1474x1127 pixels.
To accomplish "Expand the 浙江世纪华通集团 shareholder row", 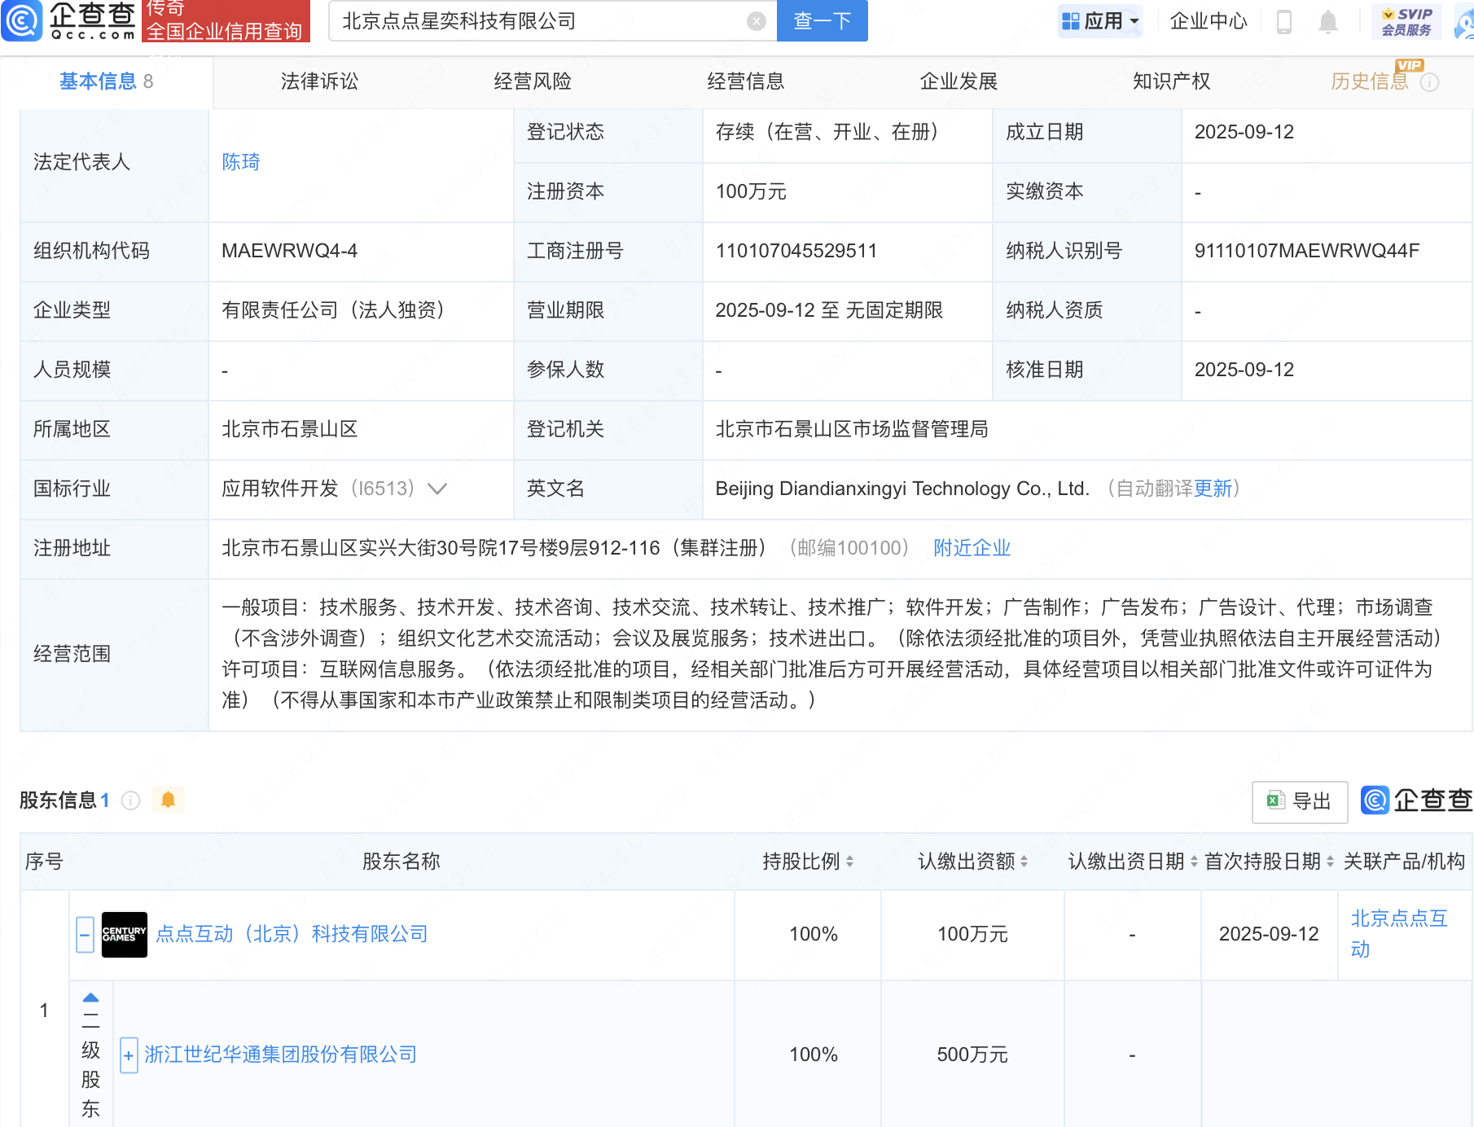I will point(128,1055).
